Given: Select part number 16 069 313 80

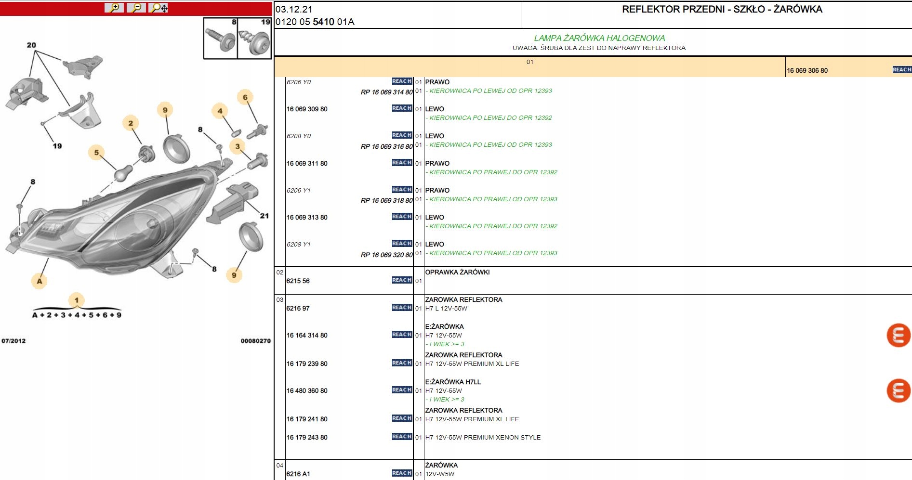Looking at the screenshot, I should coord(307,218).
